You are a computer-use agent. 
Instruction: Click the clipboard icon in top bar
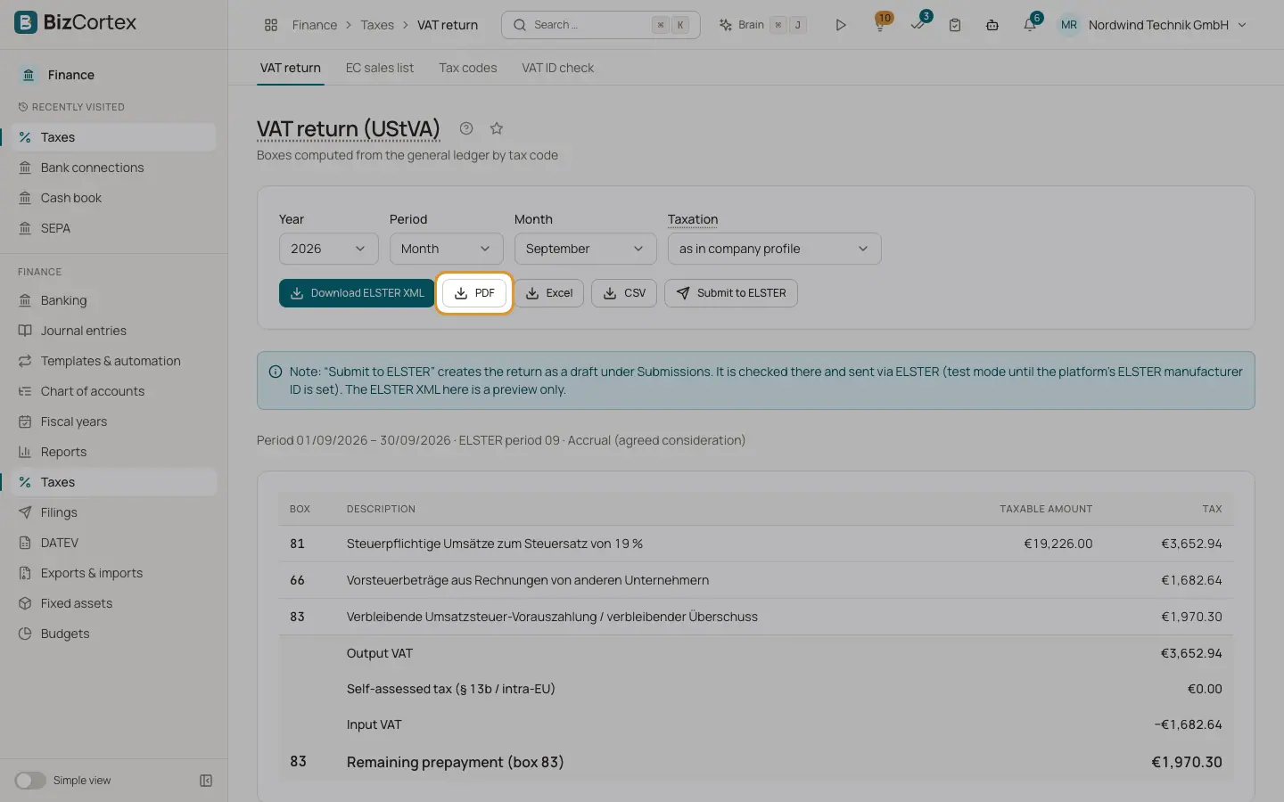[x=955, y=25]
